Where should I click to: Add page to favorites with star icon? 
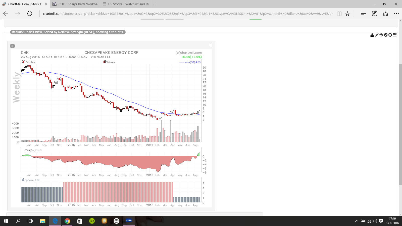[347, 14]
